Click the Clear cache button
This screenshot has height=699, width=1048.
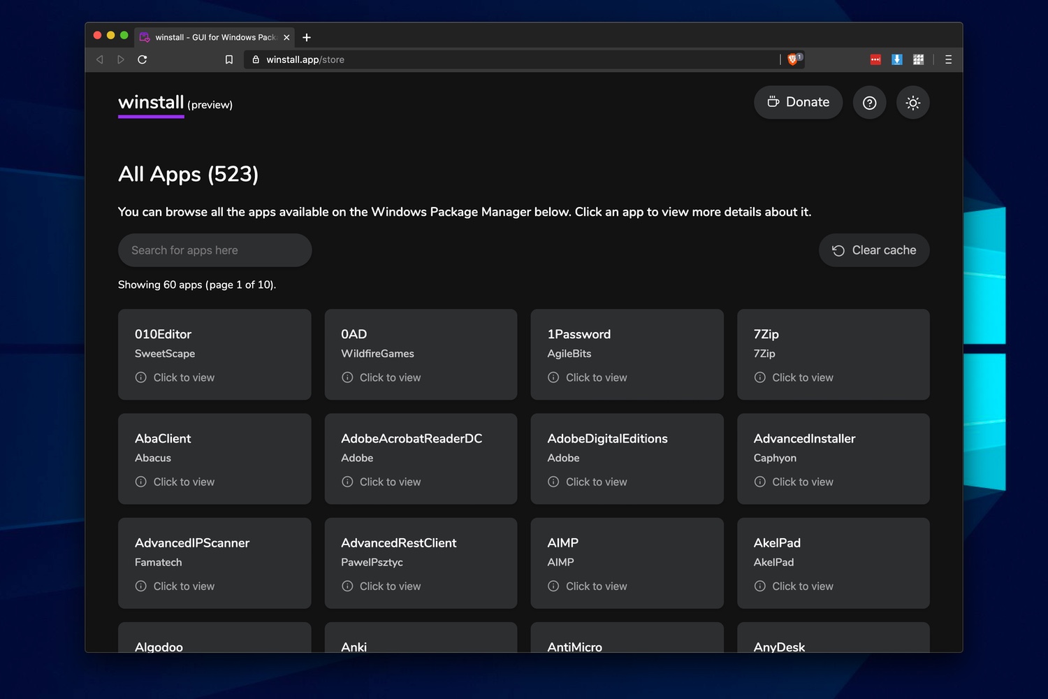873,250
